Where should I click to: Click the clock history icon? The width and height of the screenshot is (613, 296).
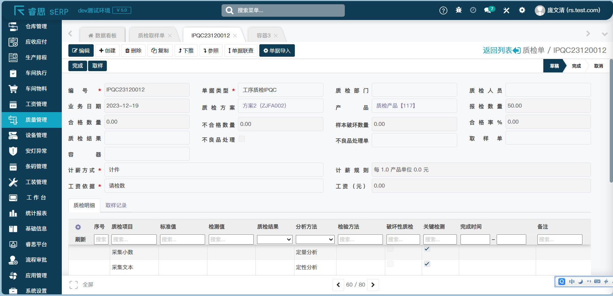click(473, 10)
